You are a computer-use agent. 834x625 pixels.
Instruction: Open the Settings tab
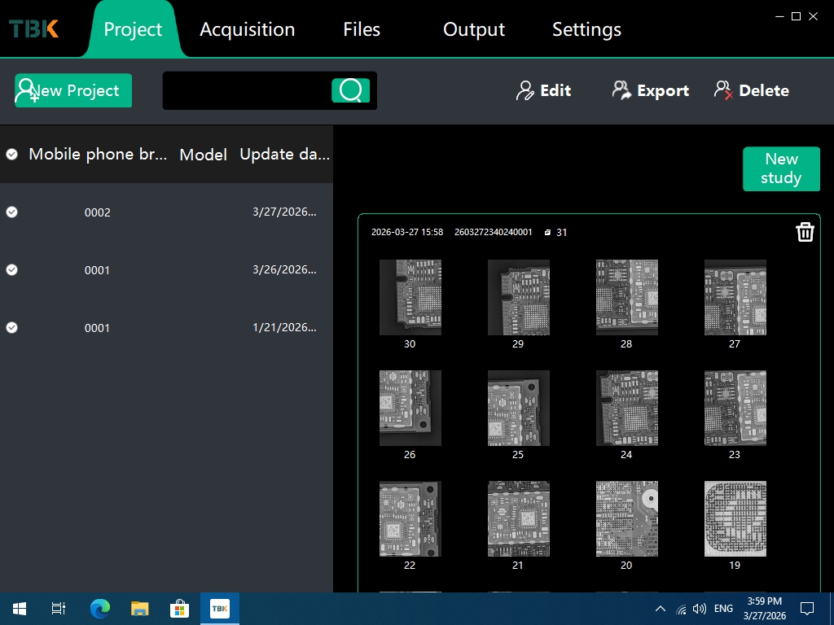pos(586,29)
